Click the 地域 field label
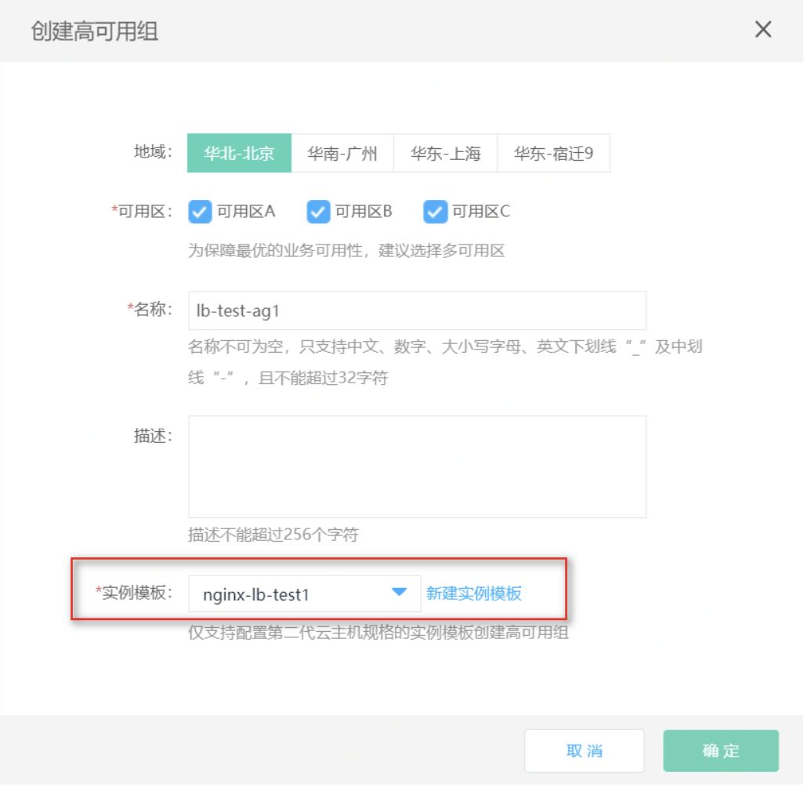This screenshot has width=804, height=787. click(x=154, y=152)
